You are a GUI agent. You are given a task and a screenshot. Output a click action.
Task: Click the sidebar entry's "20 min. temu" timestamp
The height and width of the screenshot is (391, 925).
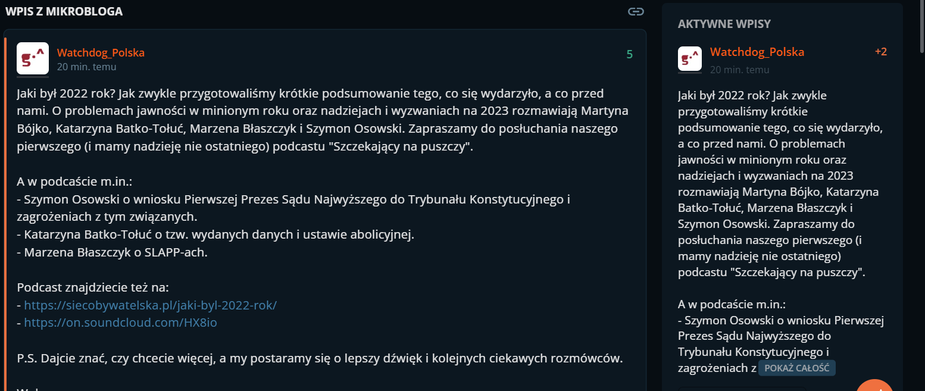point(739,70)
